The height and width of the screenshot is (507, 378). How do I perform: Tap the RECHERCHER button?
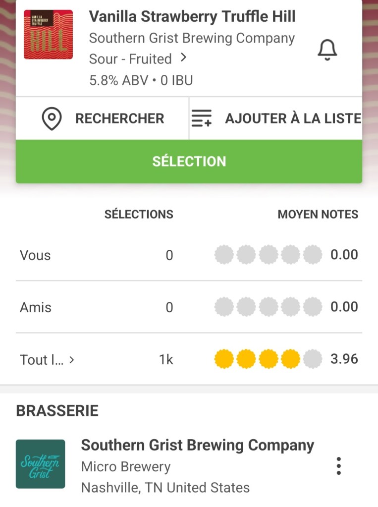coord(119,119)
